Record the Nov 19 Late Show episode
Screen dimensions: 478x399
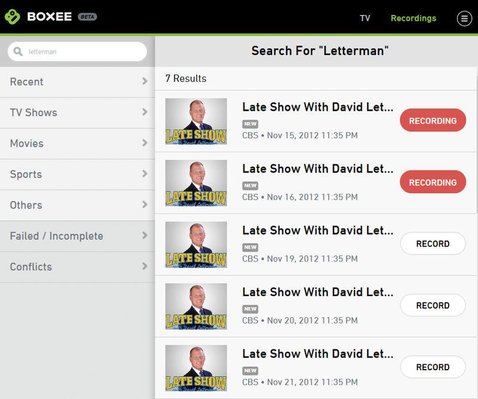(x=433, y=243)
